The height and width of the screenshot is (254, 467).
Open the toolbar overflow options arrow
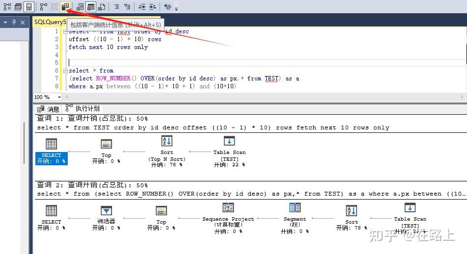(x=176, y=9)
